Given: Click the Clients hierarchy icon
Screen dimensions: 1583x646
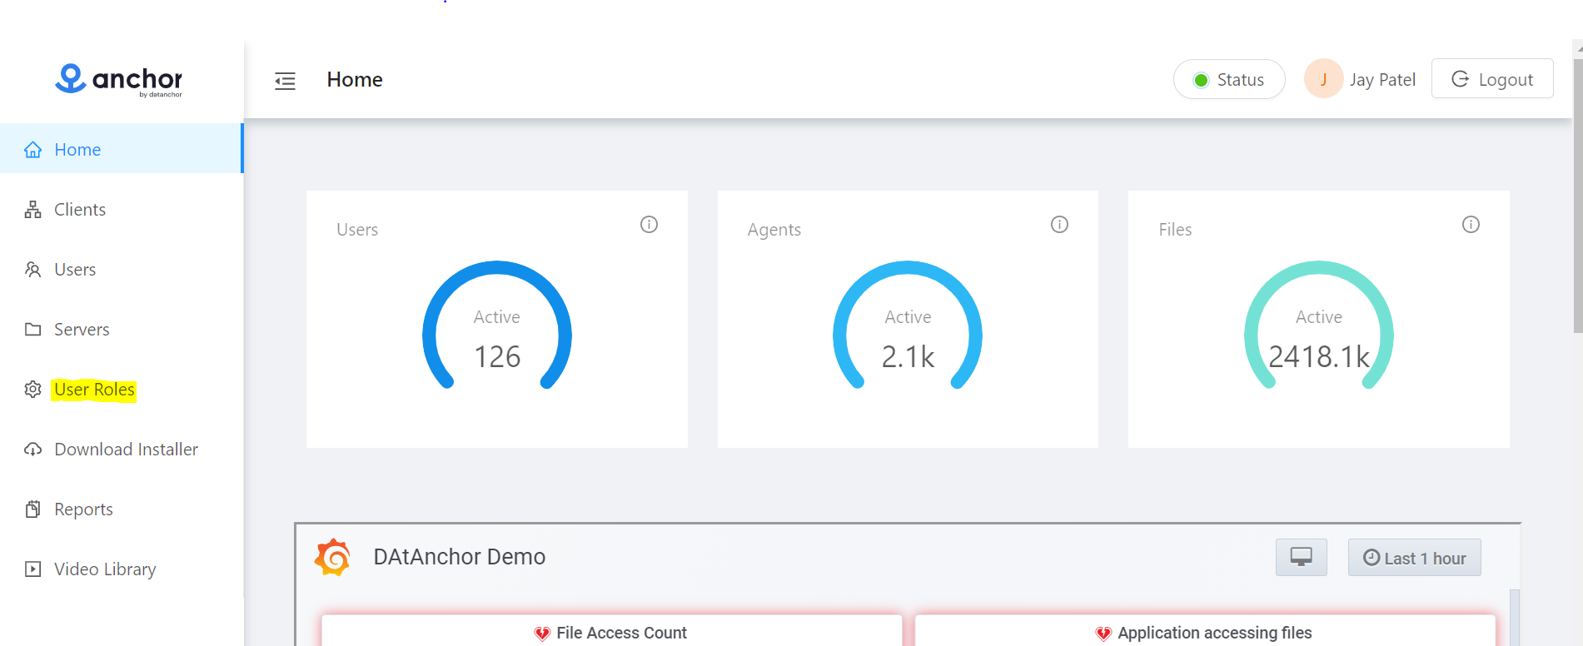Looking at the screenshot, I should (x=33, y=210).
